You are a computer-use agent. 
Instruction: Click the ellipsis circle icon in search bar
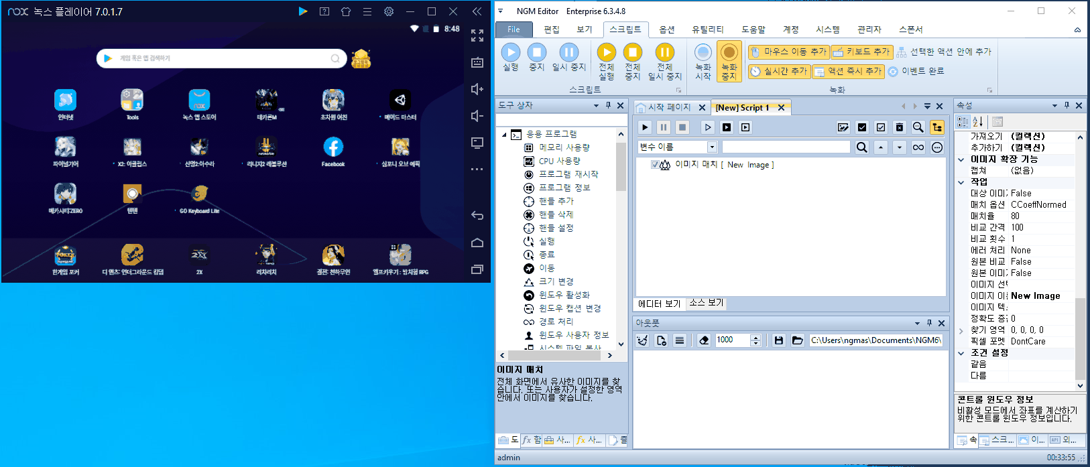coord(937,147)
